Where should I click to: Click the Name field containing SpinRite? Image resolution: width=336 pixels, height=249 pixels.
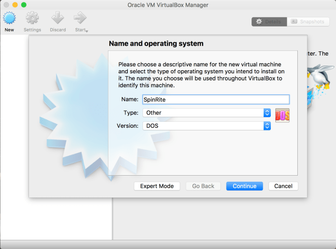tap(216, 99)
